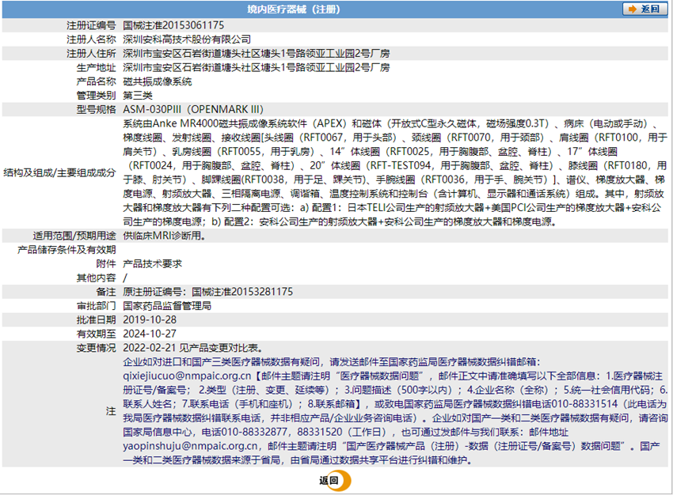The height and width of the screenshot is (495, 673).
Task: Click the 注册人住所 field label
Action: [91, 53]
